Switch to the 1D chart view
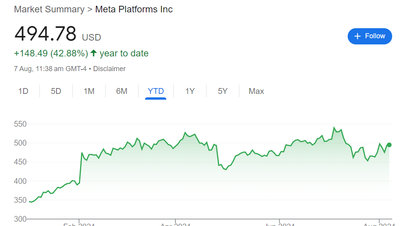Image resolution: width=420 pixels, height=226 pixels. (24, 91)
